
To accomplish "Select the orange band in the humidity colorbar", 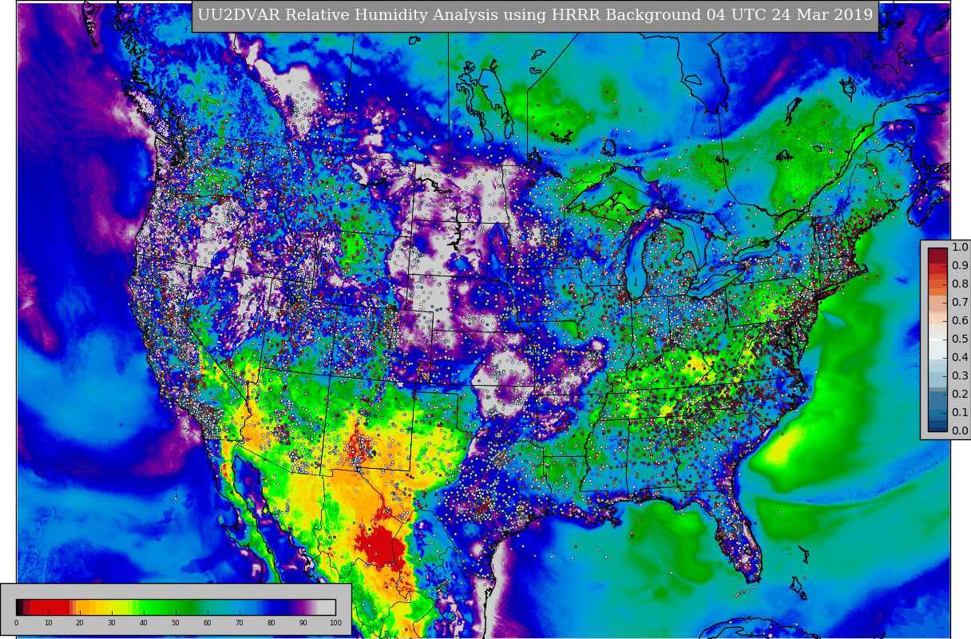I will [81, 607].
